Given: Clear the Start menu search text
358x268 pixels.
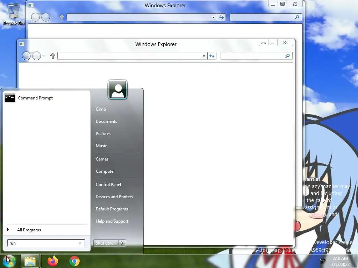Looking at the screenshot, I should point(80,243).
